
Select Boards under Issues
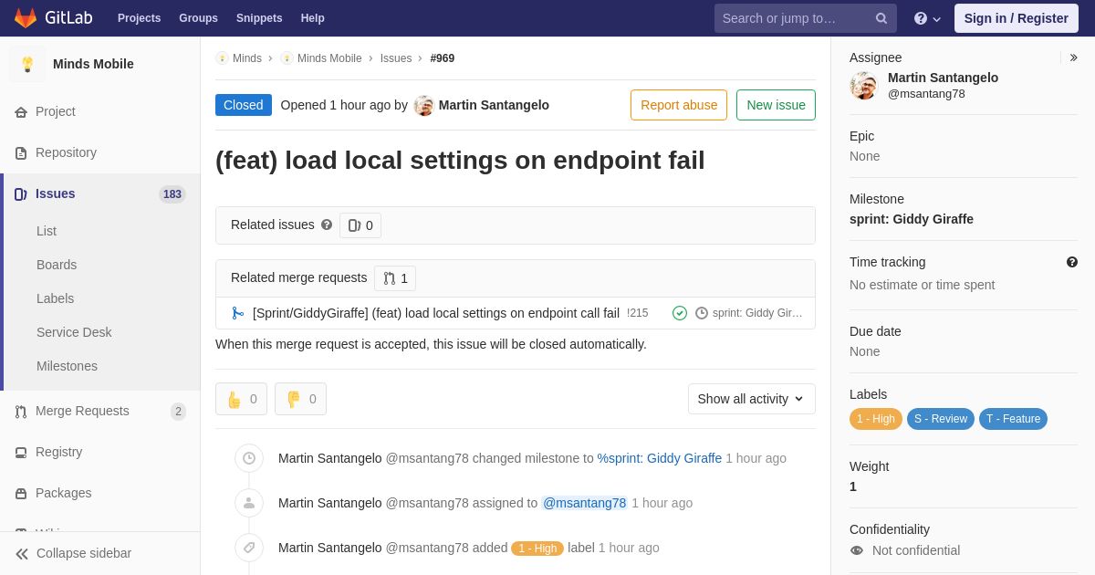(57, 265)
